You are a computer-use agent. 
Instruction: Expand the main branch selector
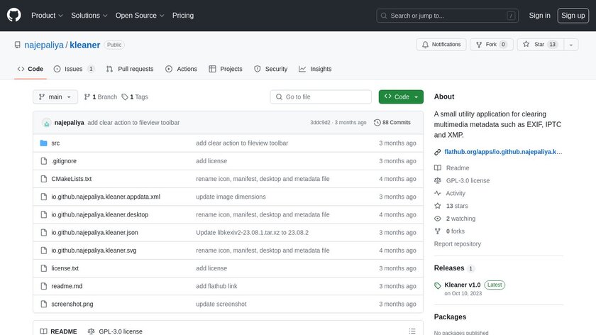[x=55, y=97]
